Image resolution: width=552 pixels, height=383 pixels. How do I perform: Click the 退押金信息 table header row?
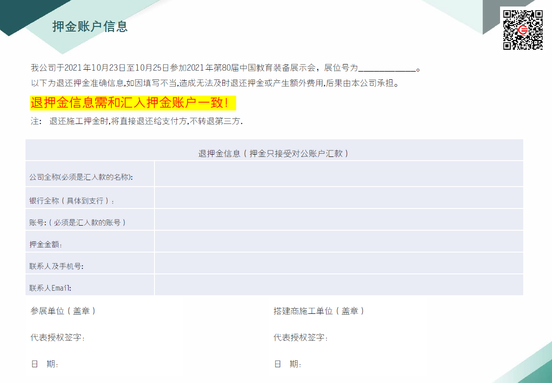point(274,153)
